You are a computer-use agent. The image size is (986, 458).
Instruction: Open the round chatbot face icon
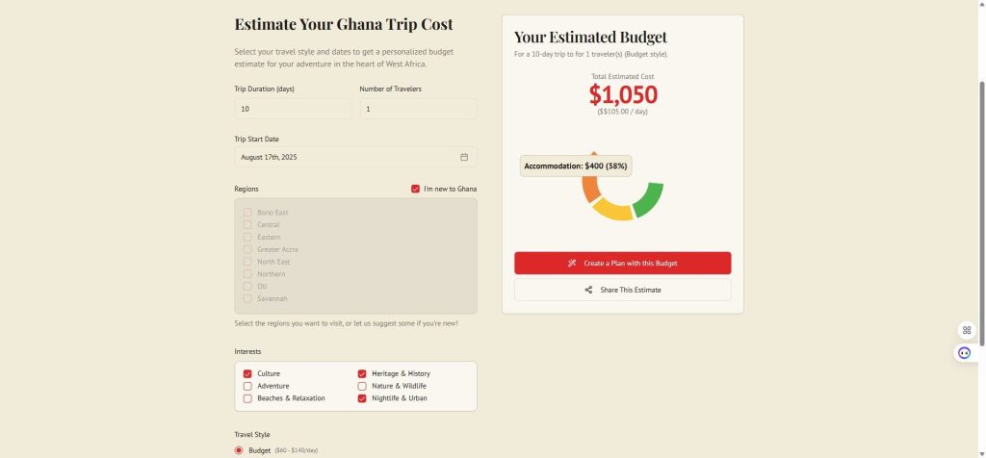(x=965, y=353)
